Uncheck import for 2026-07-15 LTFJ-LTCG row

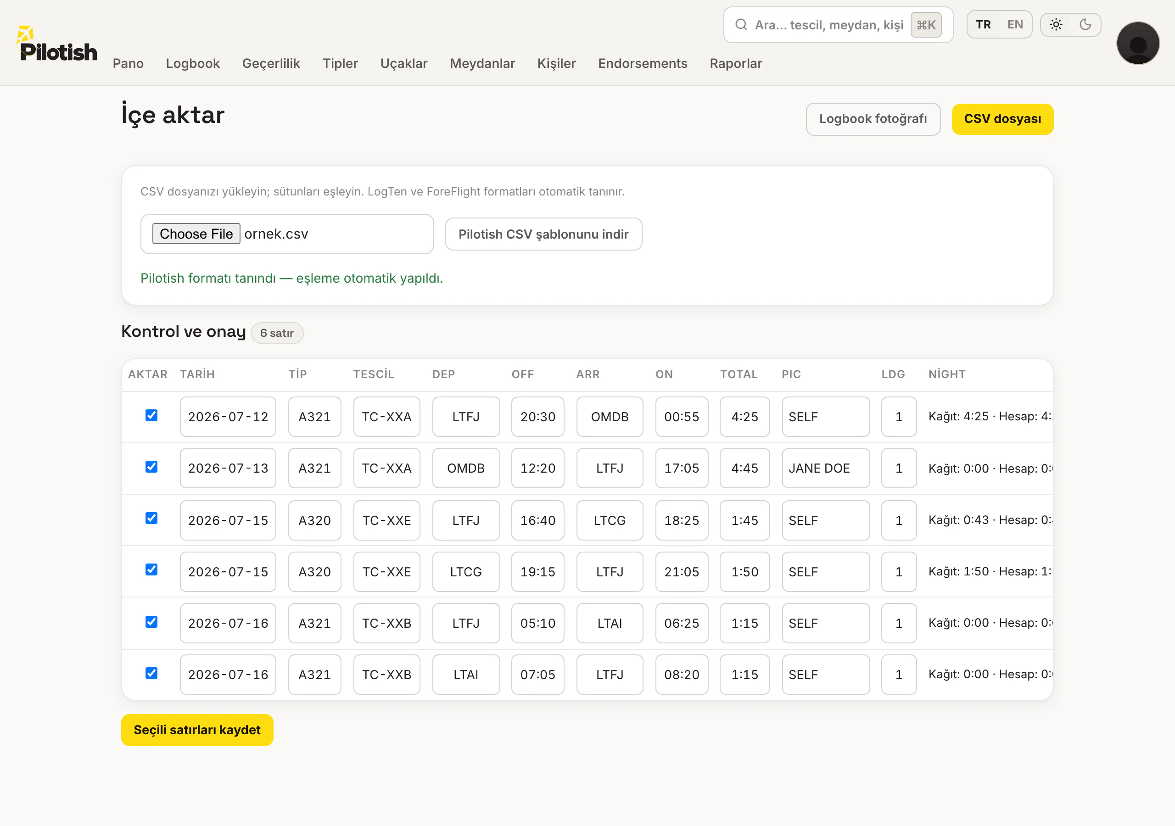[x=151, y=519]
